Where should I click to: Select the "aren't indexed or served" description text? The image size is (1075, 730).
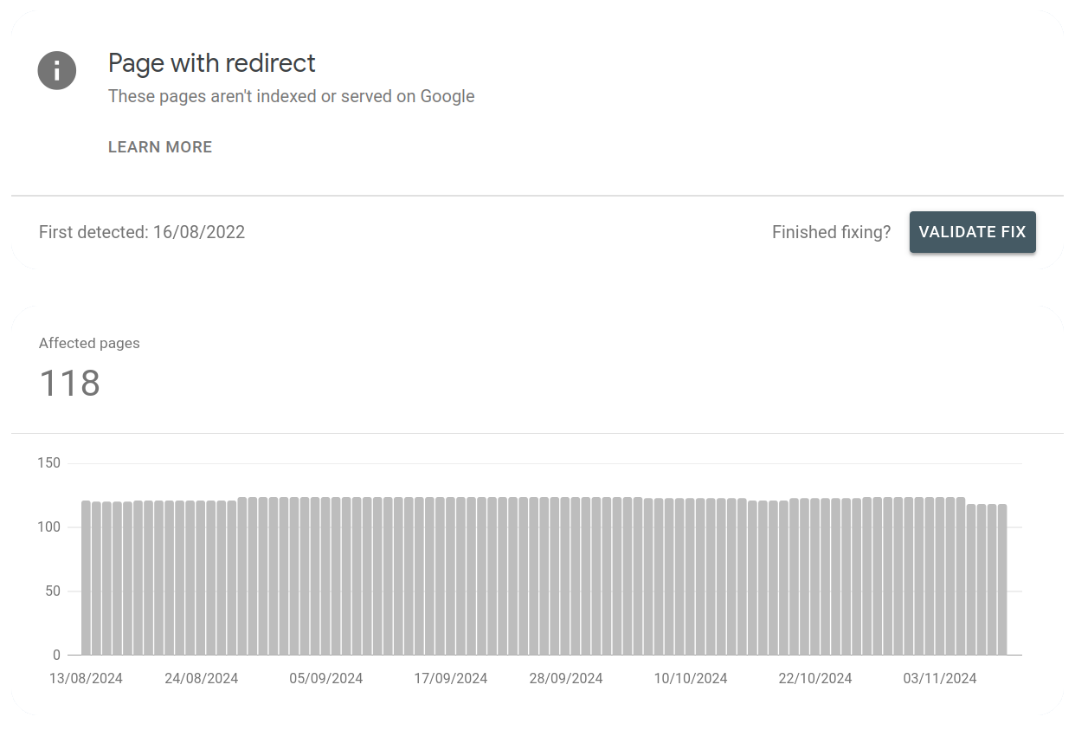[x=291, y=96]
